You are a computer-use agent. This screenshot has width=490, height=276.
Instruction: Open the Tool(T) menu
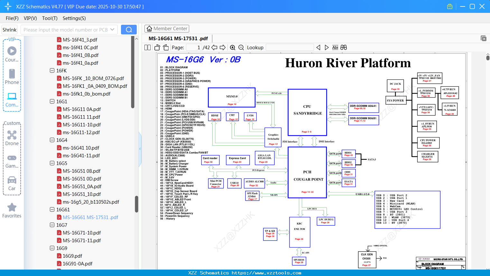pos(50,18)
